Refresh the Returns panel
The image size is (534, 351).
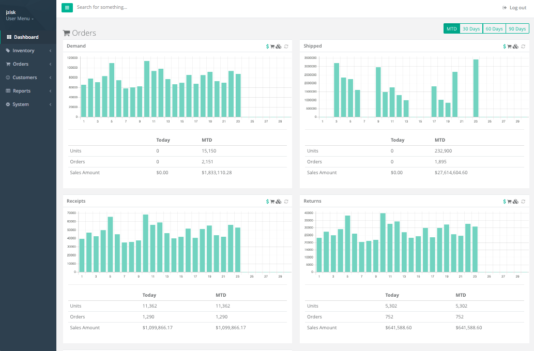524,202
